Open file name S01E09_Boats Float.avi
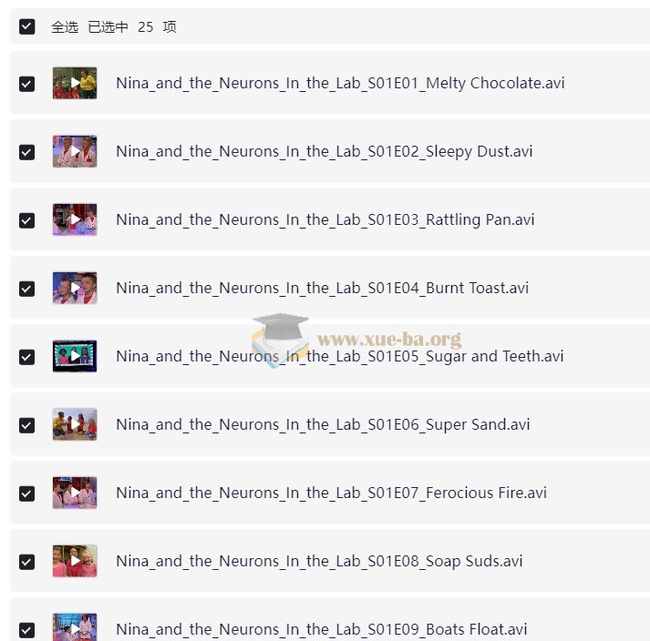The height and width of the screenshot is (641, 650). [321, 629]
